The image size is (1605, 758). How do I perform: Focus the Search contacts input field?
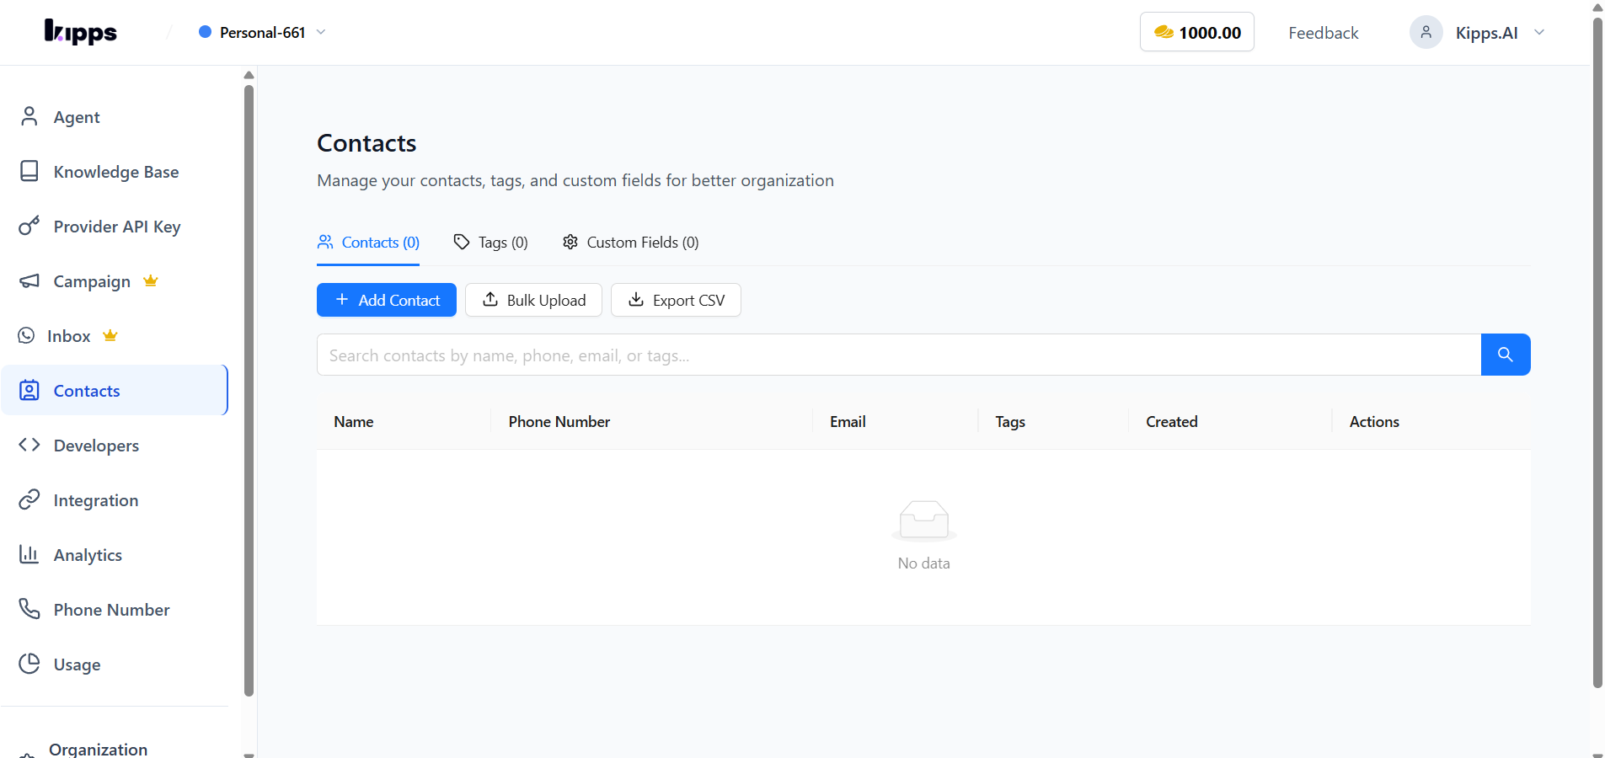[898, 355]
